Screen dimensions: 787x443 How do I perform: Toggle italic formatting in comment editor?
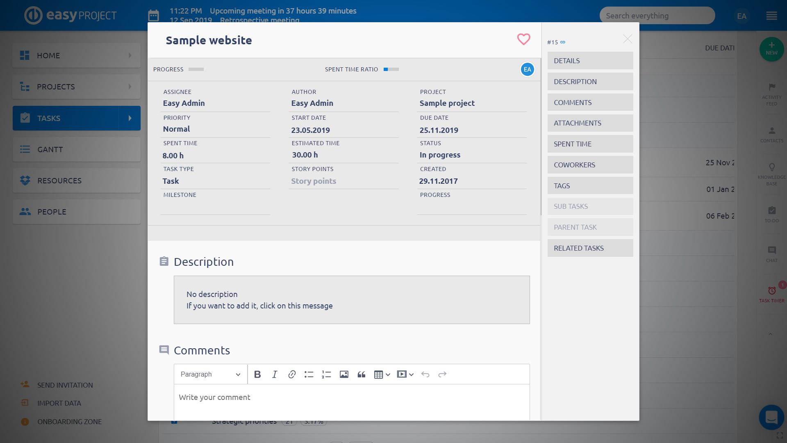(275, 374)
